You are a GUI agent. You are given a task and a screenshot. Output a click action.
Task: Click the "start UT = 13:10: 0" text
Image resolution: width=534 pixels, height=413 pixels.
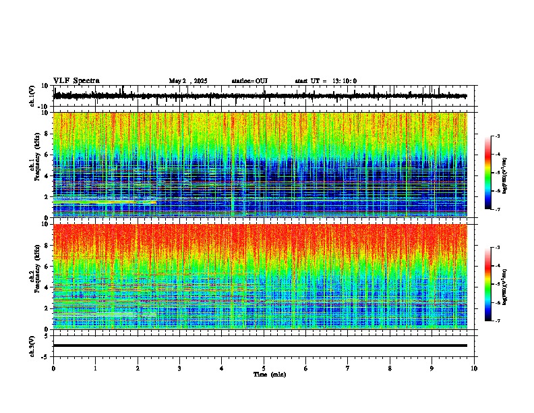coord(326,81)
